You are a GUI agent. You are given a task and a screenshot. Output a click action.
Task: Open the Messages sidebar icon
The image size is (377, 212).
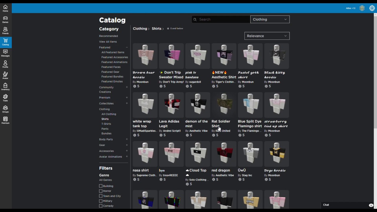(x=5, y=53)
